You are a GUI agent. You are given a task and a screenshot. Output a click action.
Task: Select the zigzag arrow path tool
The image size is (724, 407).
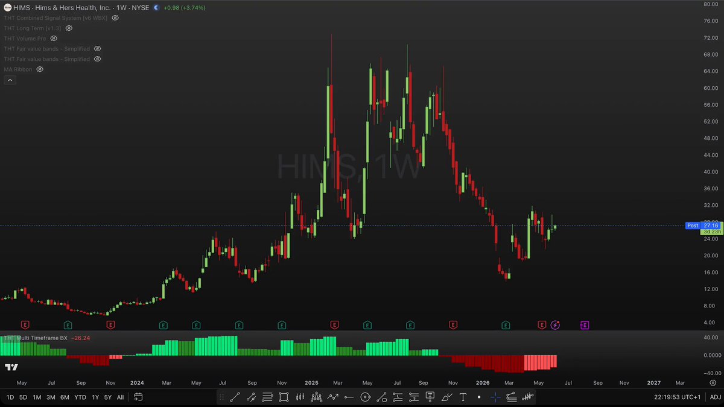pos(332,397)
